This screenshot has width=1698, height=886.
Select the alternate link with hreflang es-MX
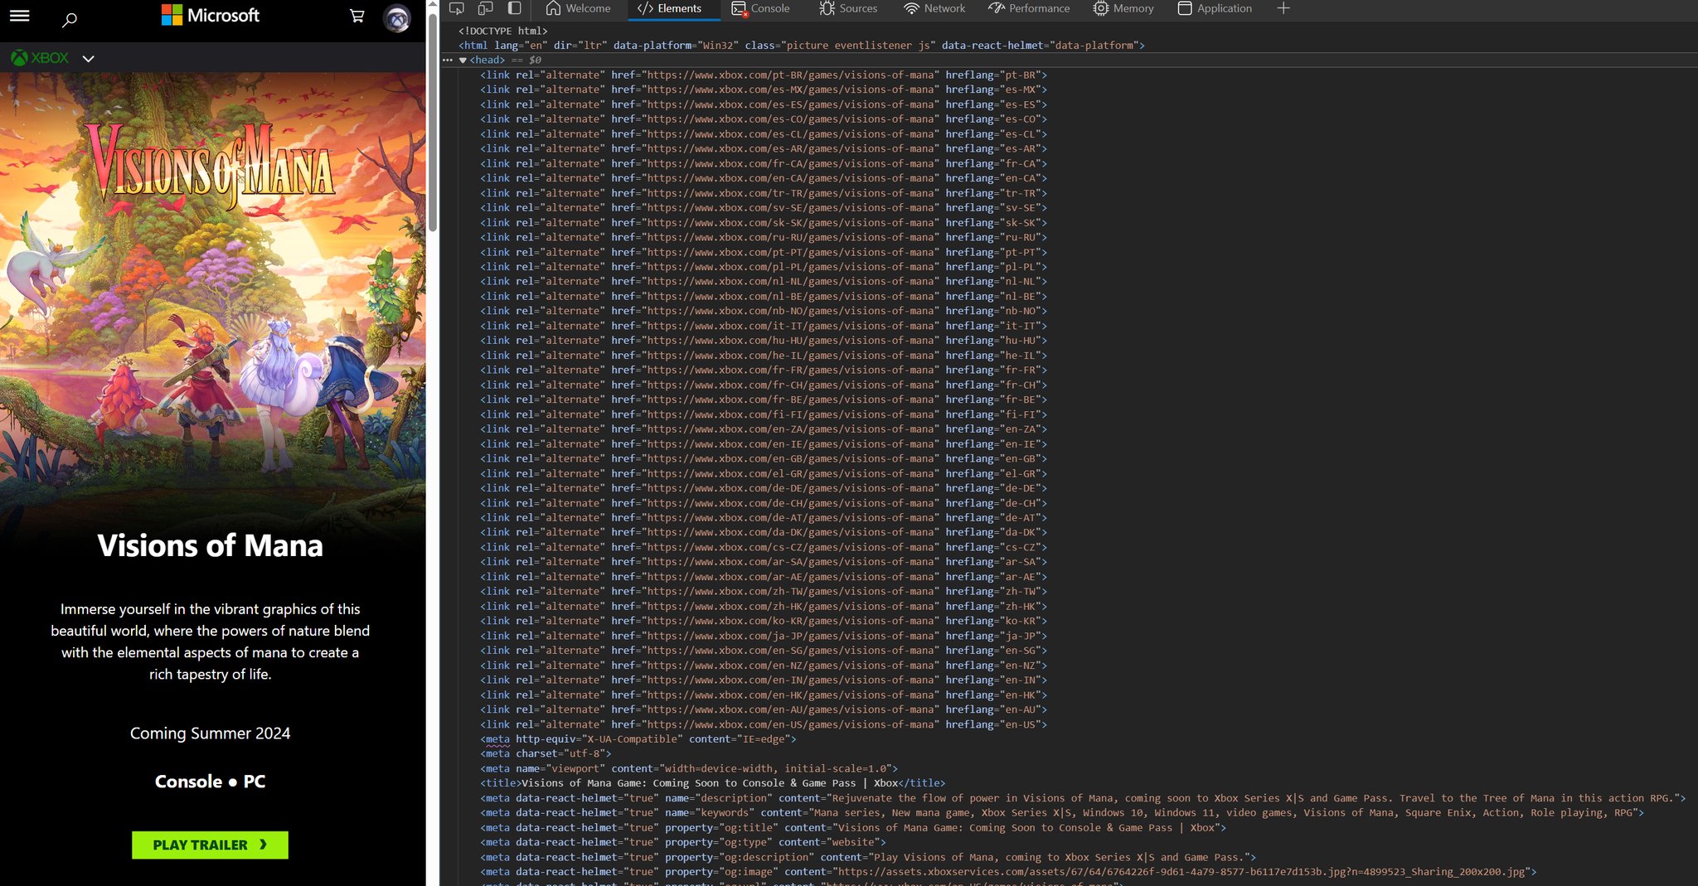coord(764,90)
